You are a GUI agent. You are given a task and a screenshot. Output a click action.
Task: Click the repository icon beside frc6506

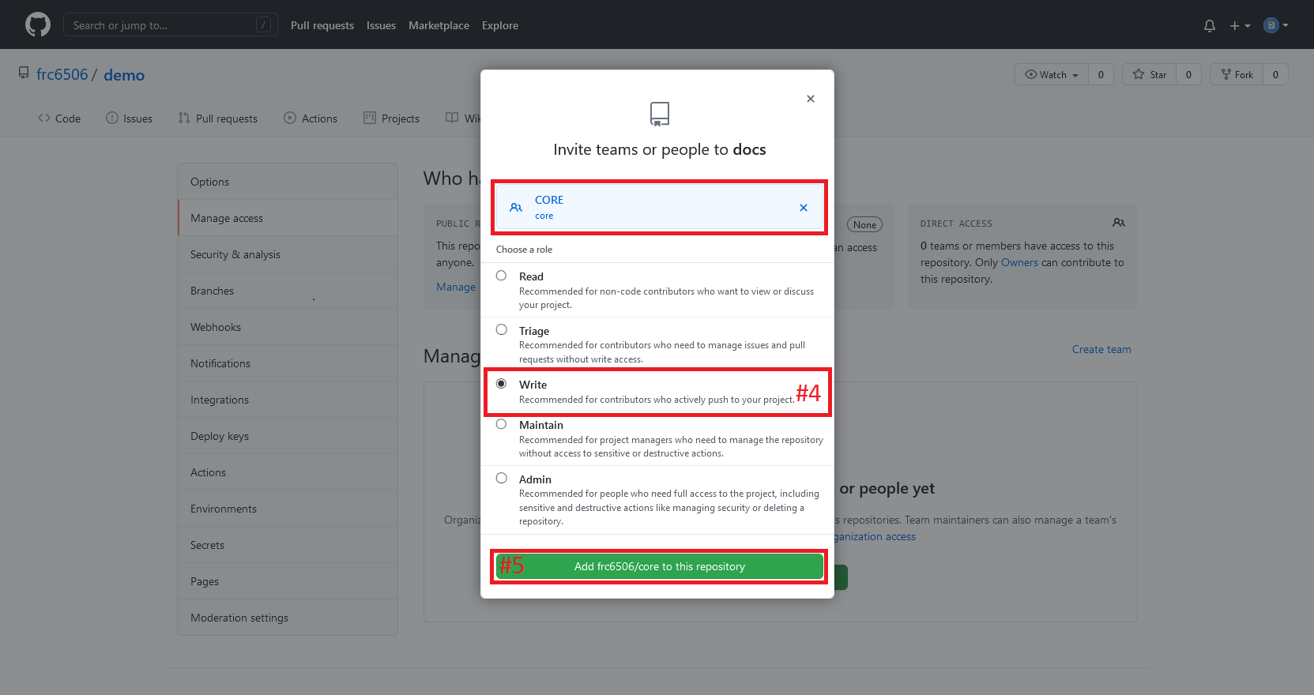pyautogui.click(x=24, y=73)
